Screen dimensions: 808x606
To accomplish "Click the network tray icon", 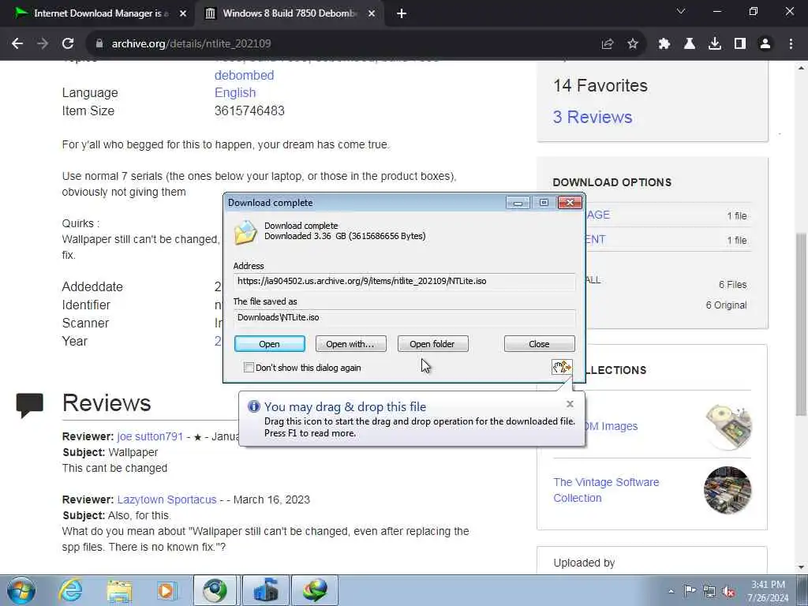I will 709,591.
